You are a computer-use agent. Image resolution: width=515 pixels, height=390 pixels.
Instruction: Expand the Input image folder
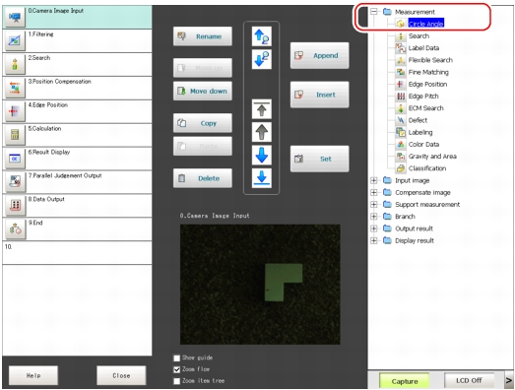(374, 180)
